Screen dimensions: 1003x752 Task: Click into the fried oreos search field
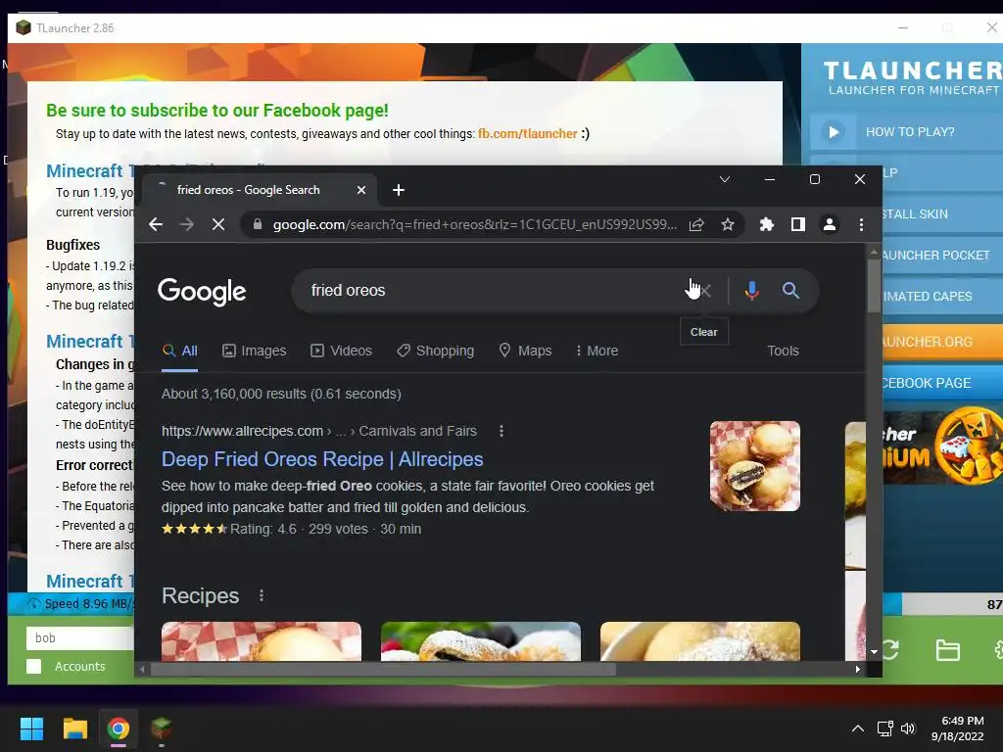coord(493,290)
